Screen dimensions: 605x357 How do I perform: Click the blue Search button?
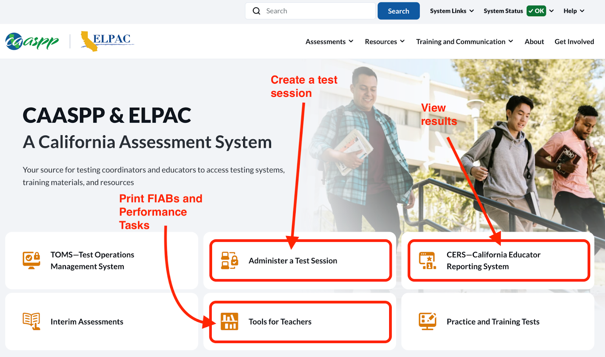[x=399, y=11]
